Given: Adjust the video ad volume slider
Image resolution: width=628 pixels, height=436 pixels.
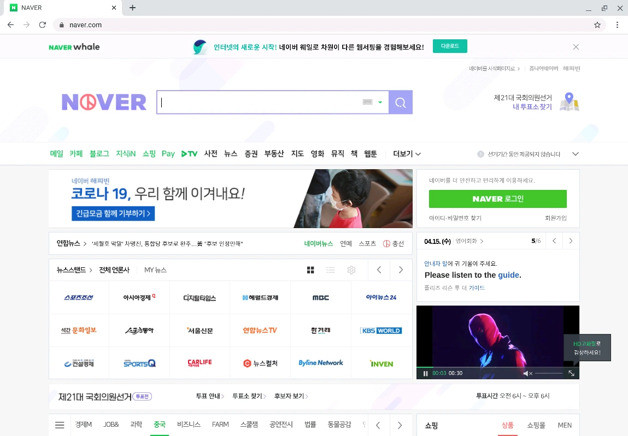Looking at the screenshot, I should [x=549, y=373].
